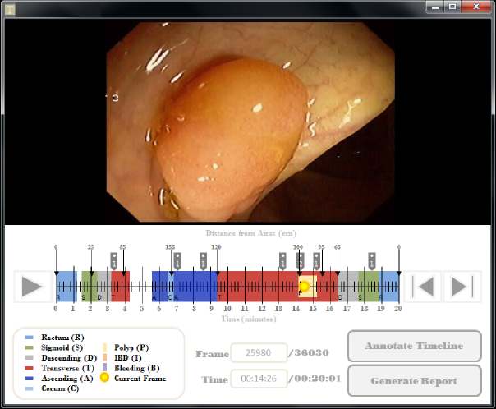Click the Transverse (T) legend color swatch
The height and width of the screenshot is (409, 496).
29,368
